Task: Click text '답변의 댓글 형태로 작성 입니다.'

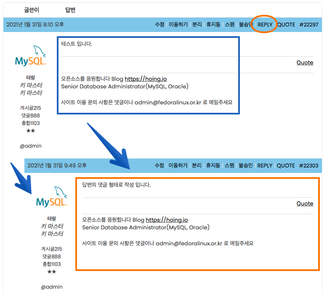Action: [117, 185]
